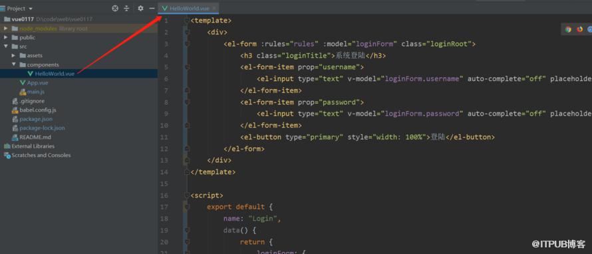Click "loginForm.username" v-model value
This screenshot has height=254, width=592.
click(422, 79)
